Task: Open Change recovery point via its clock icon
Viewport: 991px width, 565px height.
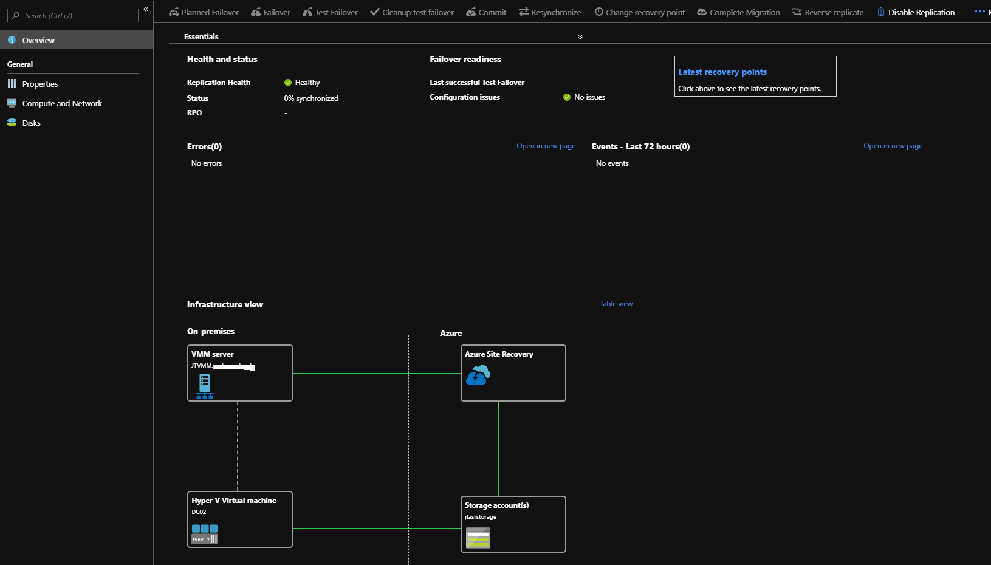Action: point(598,12)
